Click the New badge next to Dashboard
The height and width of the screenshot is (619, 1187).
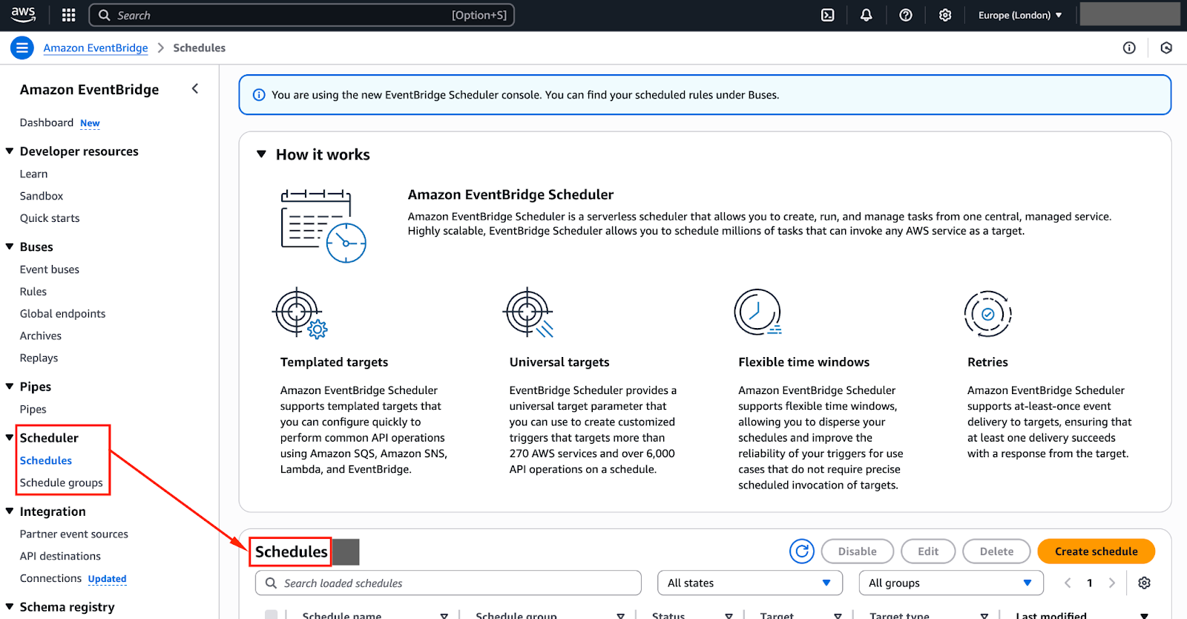click(90, 123)
